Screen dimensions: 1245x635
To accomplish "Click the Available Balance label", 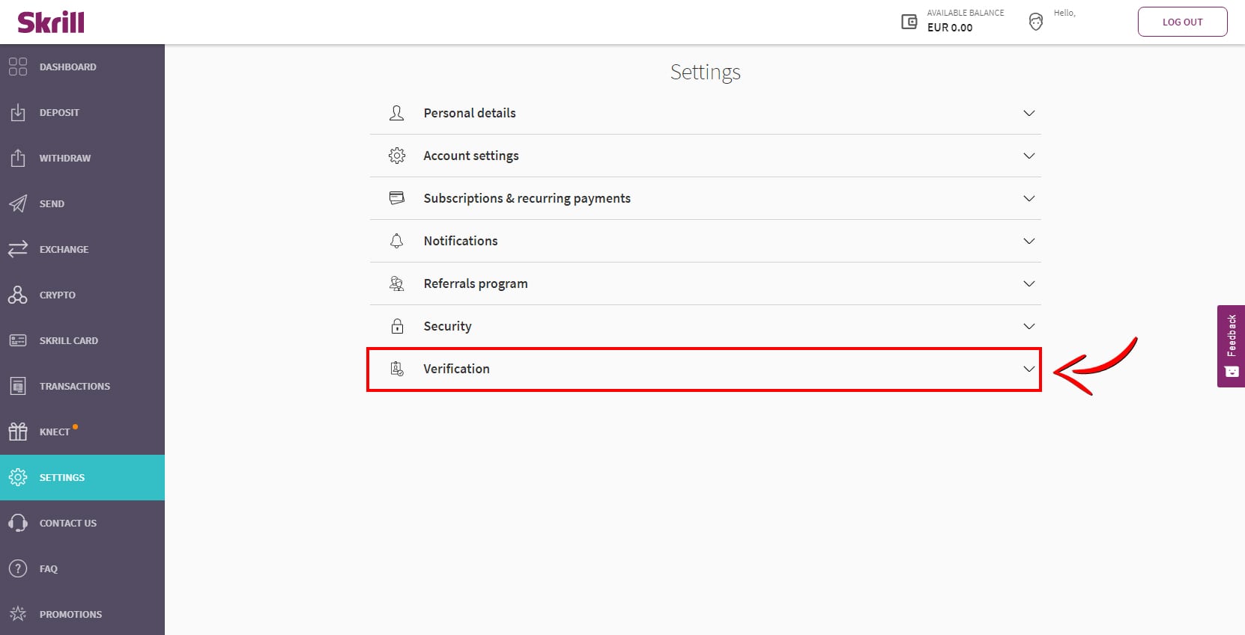I will [966, 13].
